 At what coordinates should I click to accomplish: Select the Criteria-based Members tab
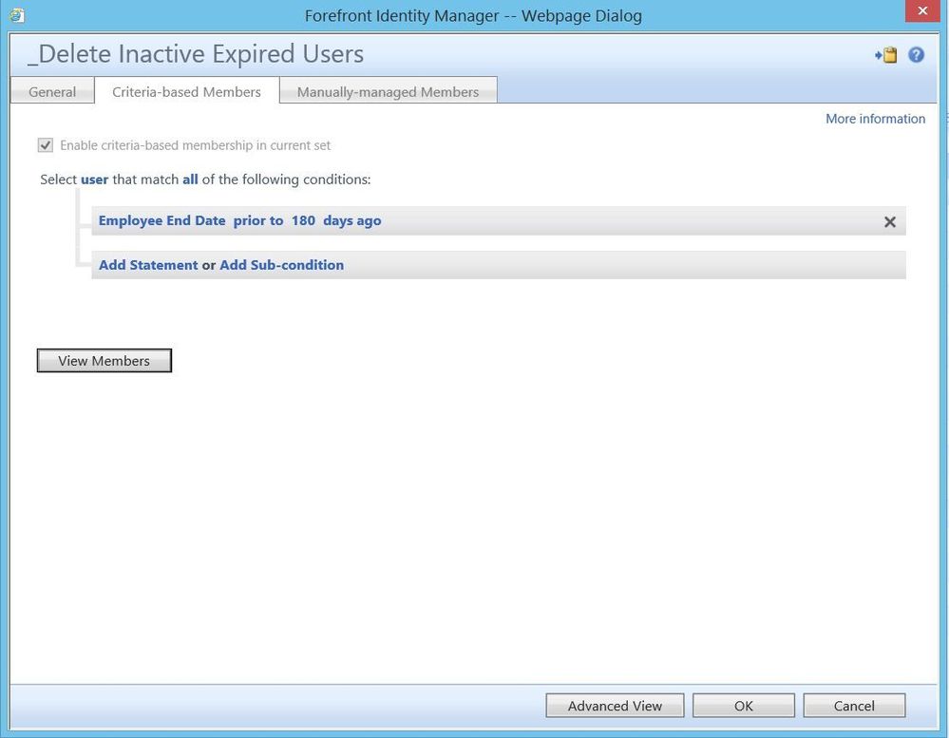click(186, 91)
